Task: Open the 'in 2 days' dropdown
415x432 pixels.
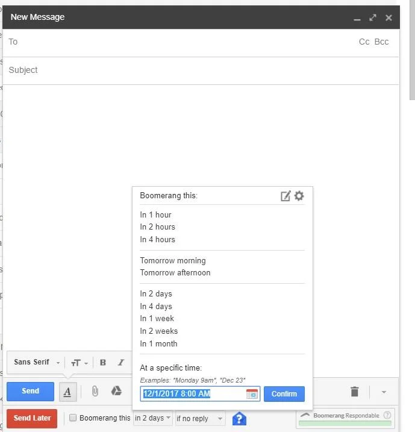Action: [x=153, y=418]
